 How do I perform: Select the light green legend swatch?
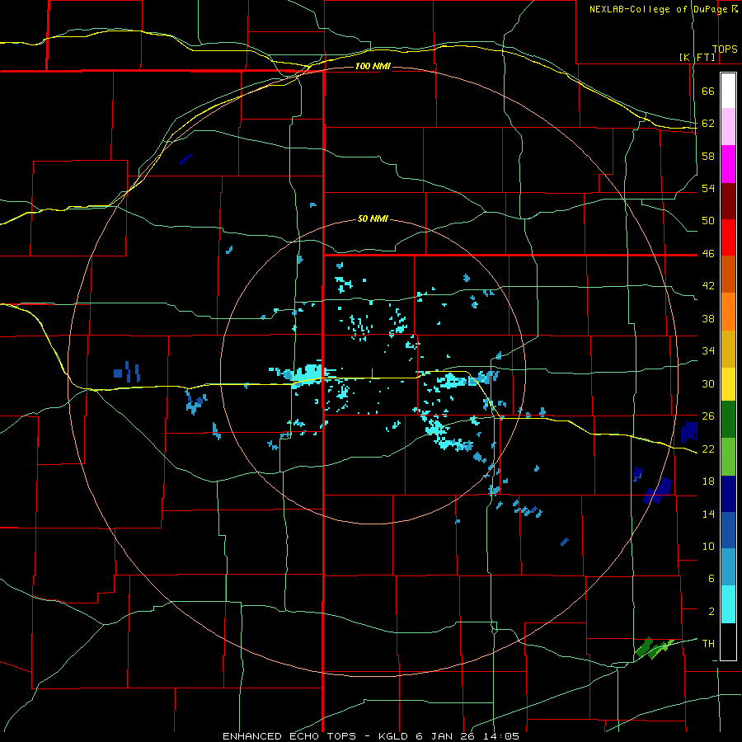[728, 457]
